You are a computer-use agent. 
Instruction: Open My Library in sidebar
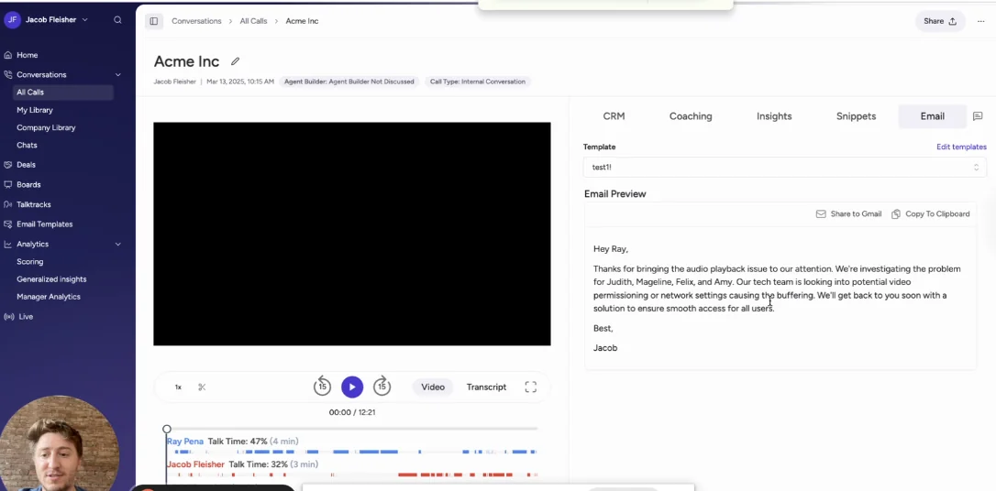[34, 110]
